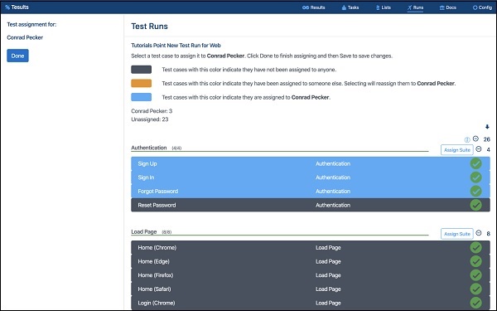Click the Done button in left sidebar
Viewport: 497px width, 311px height.
pyautogui.click(x=17, y=56)
